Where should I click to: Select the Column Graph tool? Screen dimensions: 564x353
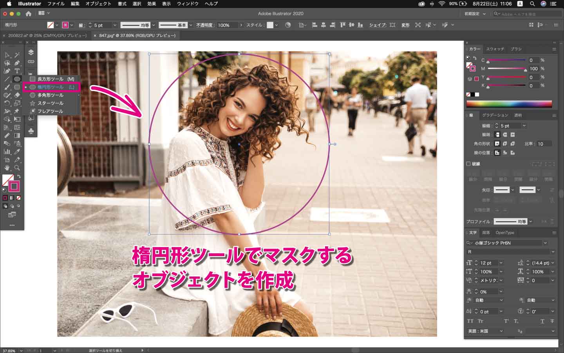pyautogui.click(x=7, y=151)
